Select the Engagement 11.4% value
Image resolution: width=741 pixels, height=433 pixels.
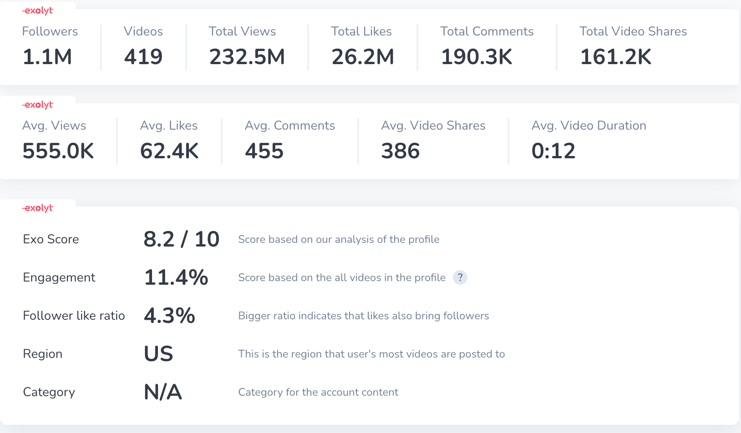tap(176, 277)
